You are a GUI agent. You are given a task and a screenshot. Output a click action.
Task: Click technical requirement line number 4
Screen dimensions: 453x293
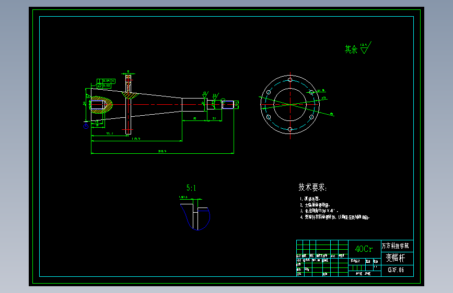[334, 217]
